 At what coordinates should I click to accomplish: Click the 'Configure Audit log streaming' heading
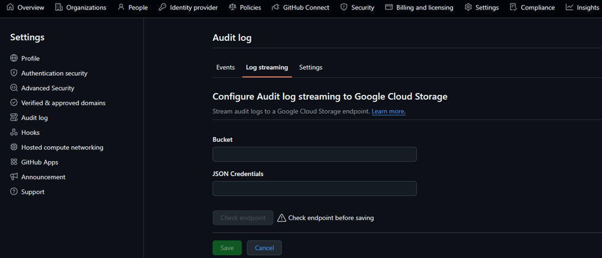point(330,96)
